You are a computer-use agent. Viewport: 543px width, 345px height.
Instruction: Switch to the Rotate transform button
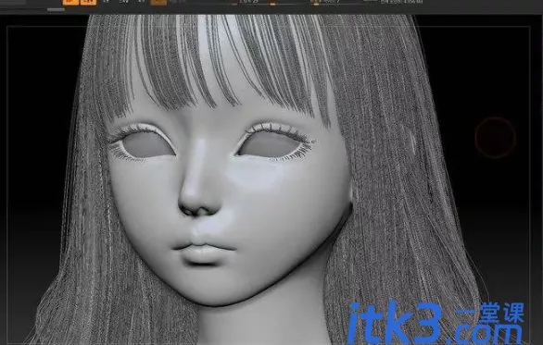click(141, 2)
